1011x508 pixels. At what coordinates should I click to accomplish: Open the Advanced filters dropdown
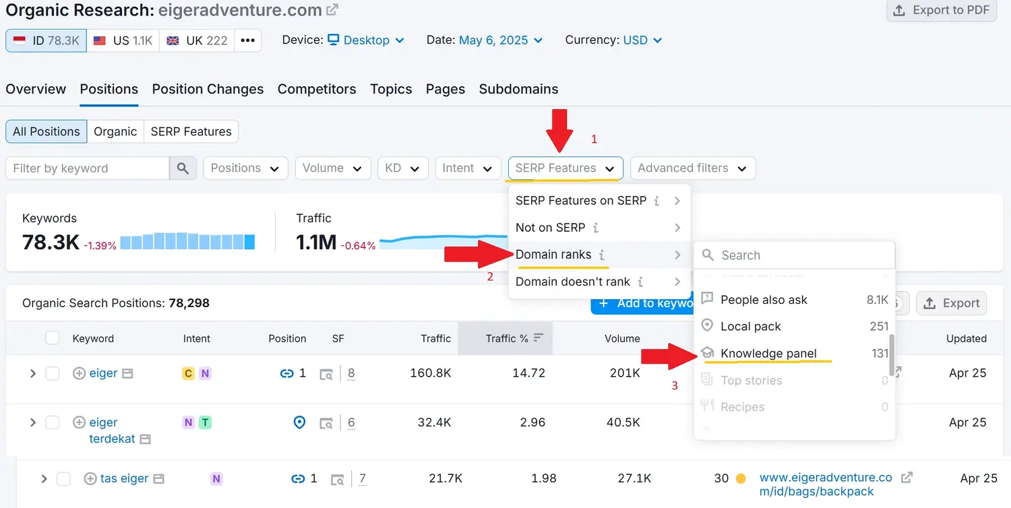pyautogui.click(x=693, y=168)
